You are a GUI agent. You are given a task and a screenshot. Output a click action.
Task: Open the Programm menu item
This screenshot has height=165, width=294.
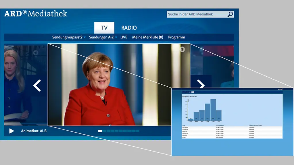(176, 37)
